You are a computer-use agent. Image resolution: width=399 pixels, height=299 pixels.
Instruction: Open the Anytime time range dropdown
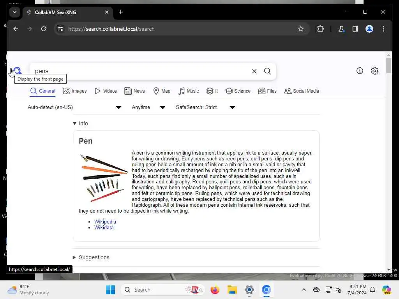[x=148, y=107]
